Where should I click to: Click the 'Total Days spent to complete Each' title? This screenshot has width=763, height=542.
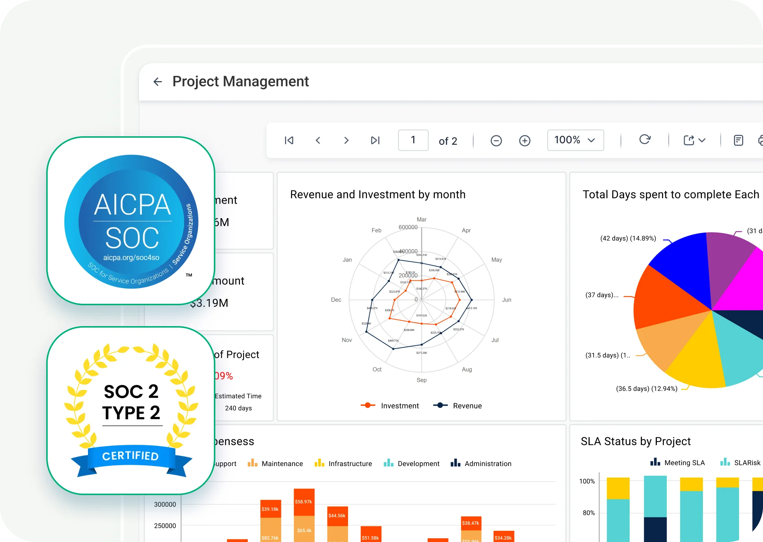[671, 194]
